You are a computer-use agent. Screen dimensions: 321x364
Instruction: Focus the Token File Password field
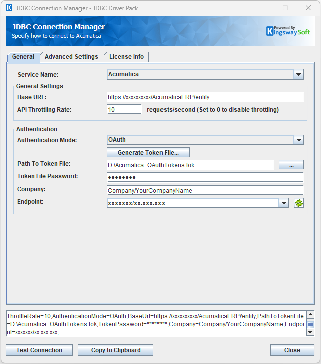[205, 177]
